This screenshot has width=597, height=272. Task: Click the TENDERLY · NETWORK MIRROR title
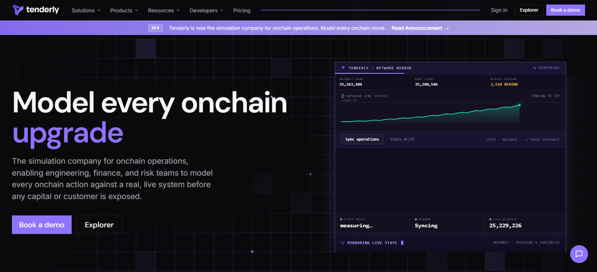pos(380,68)
